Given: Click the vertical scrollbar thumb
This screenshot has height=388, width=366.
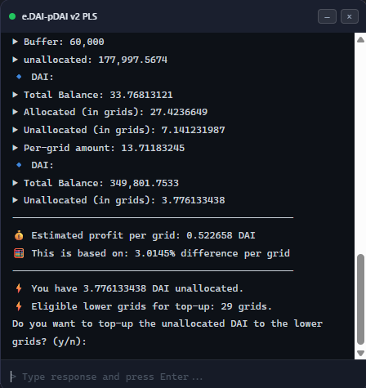Looking at the screenshot, I should 360,300.
